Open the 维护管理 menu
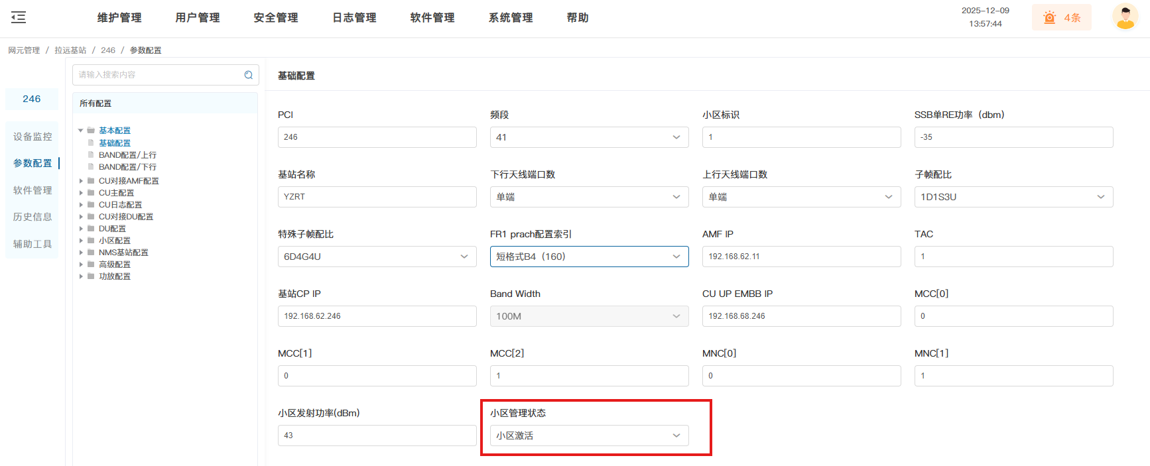 click(119, 18)
